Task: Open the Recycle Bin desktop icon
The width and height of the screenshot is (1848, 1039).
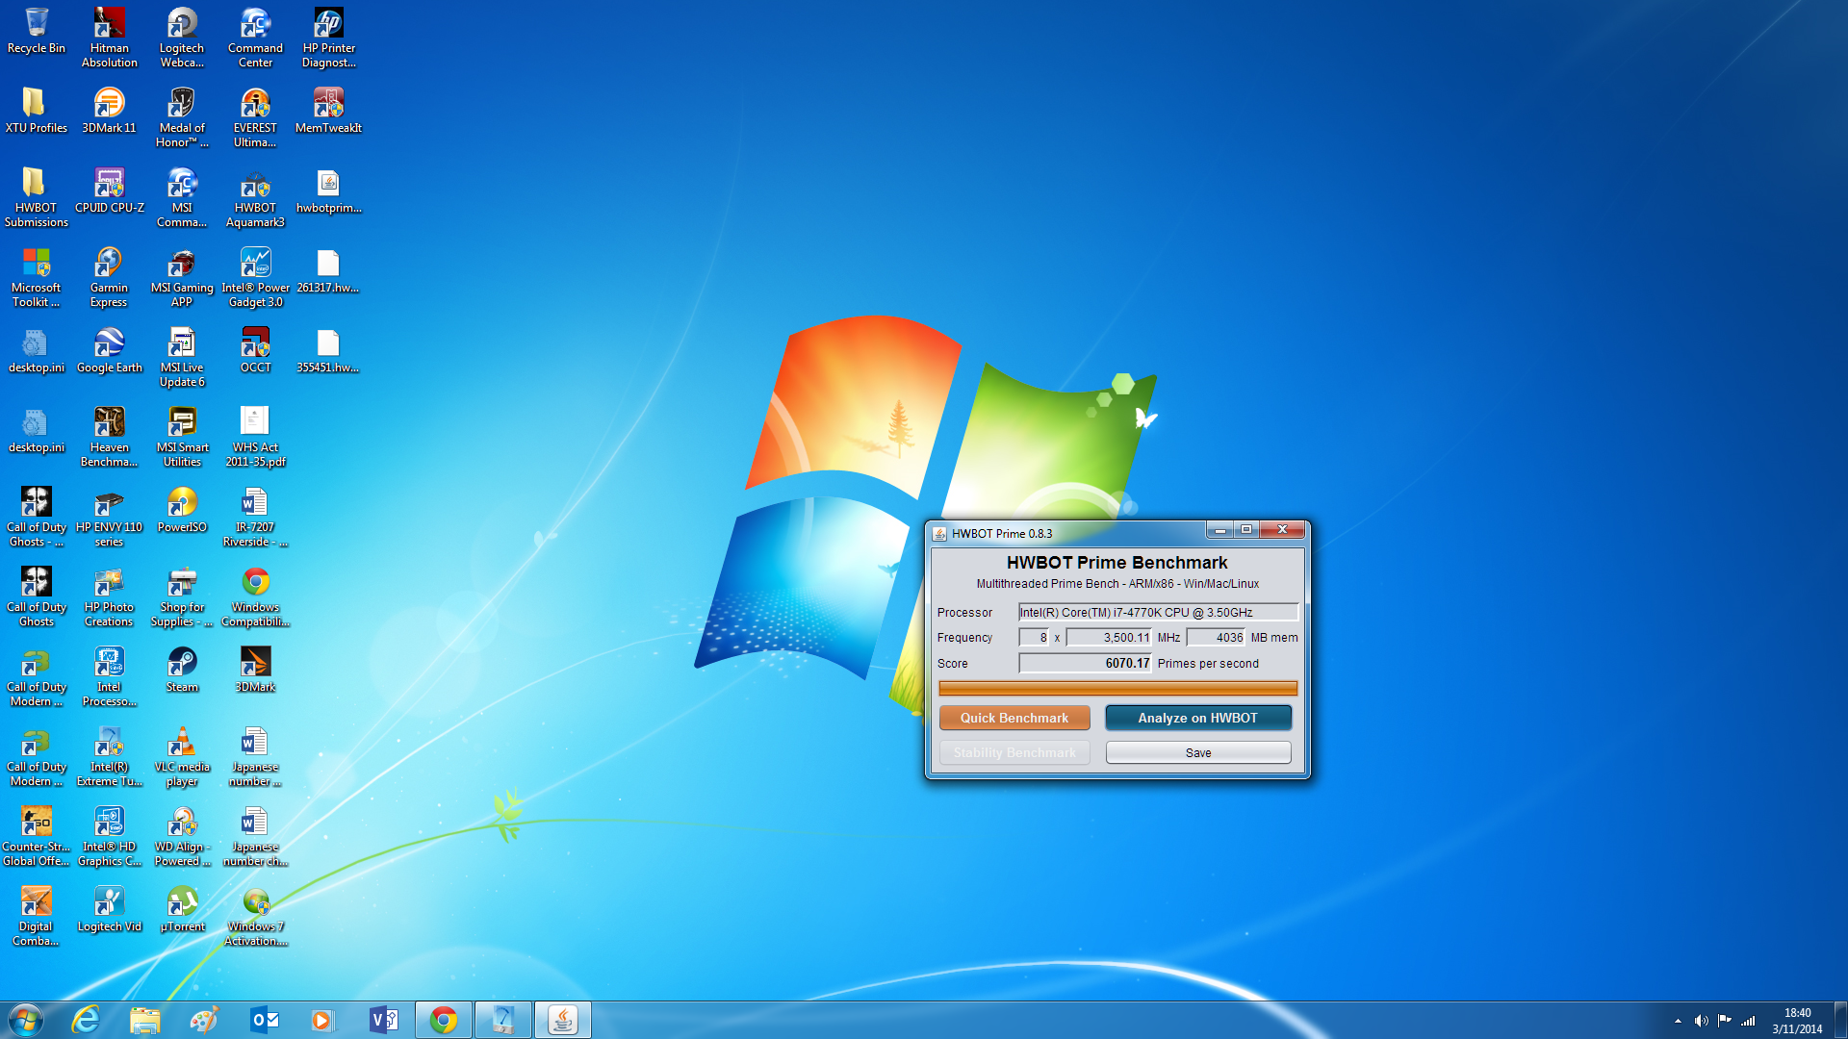Action: click(x=37, y=32)
